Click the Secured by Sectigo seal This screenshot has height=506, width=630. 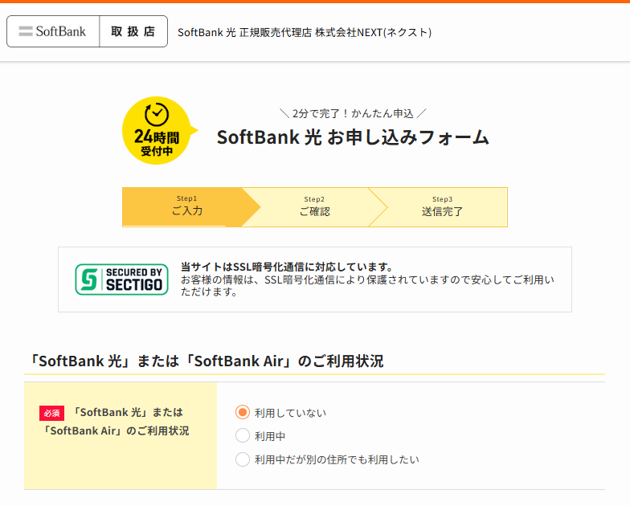pyautogui.click(x=121, y=280)
